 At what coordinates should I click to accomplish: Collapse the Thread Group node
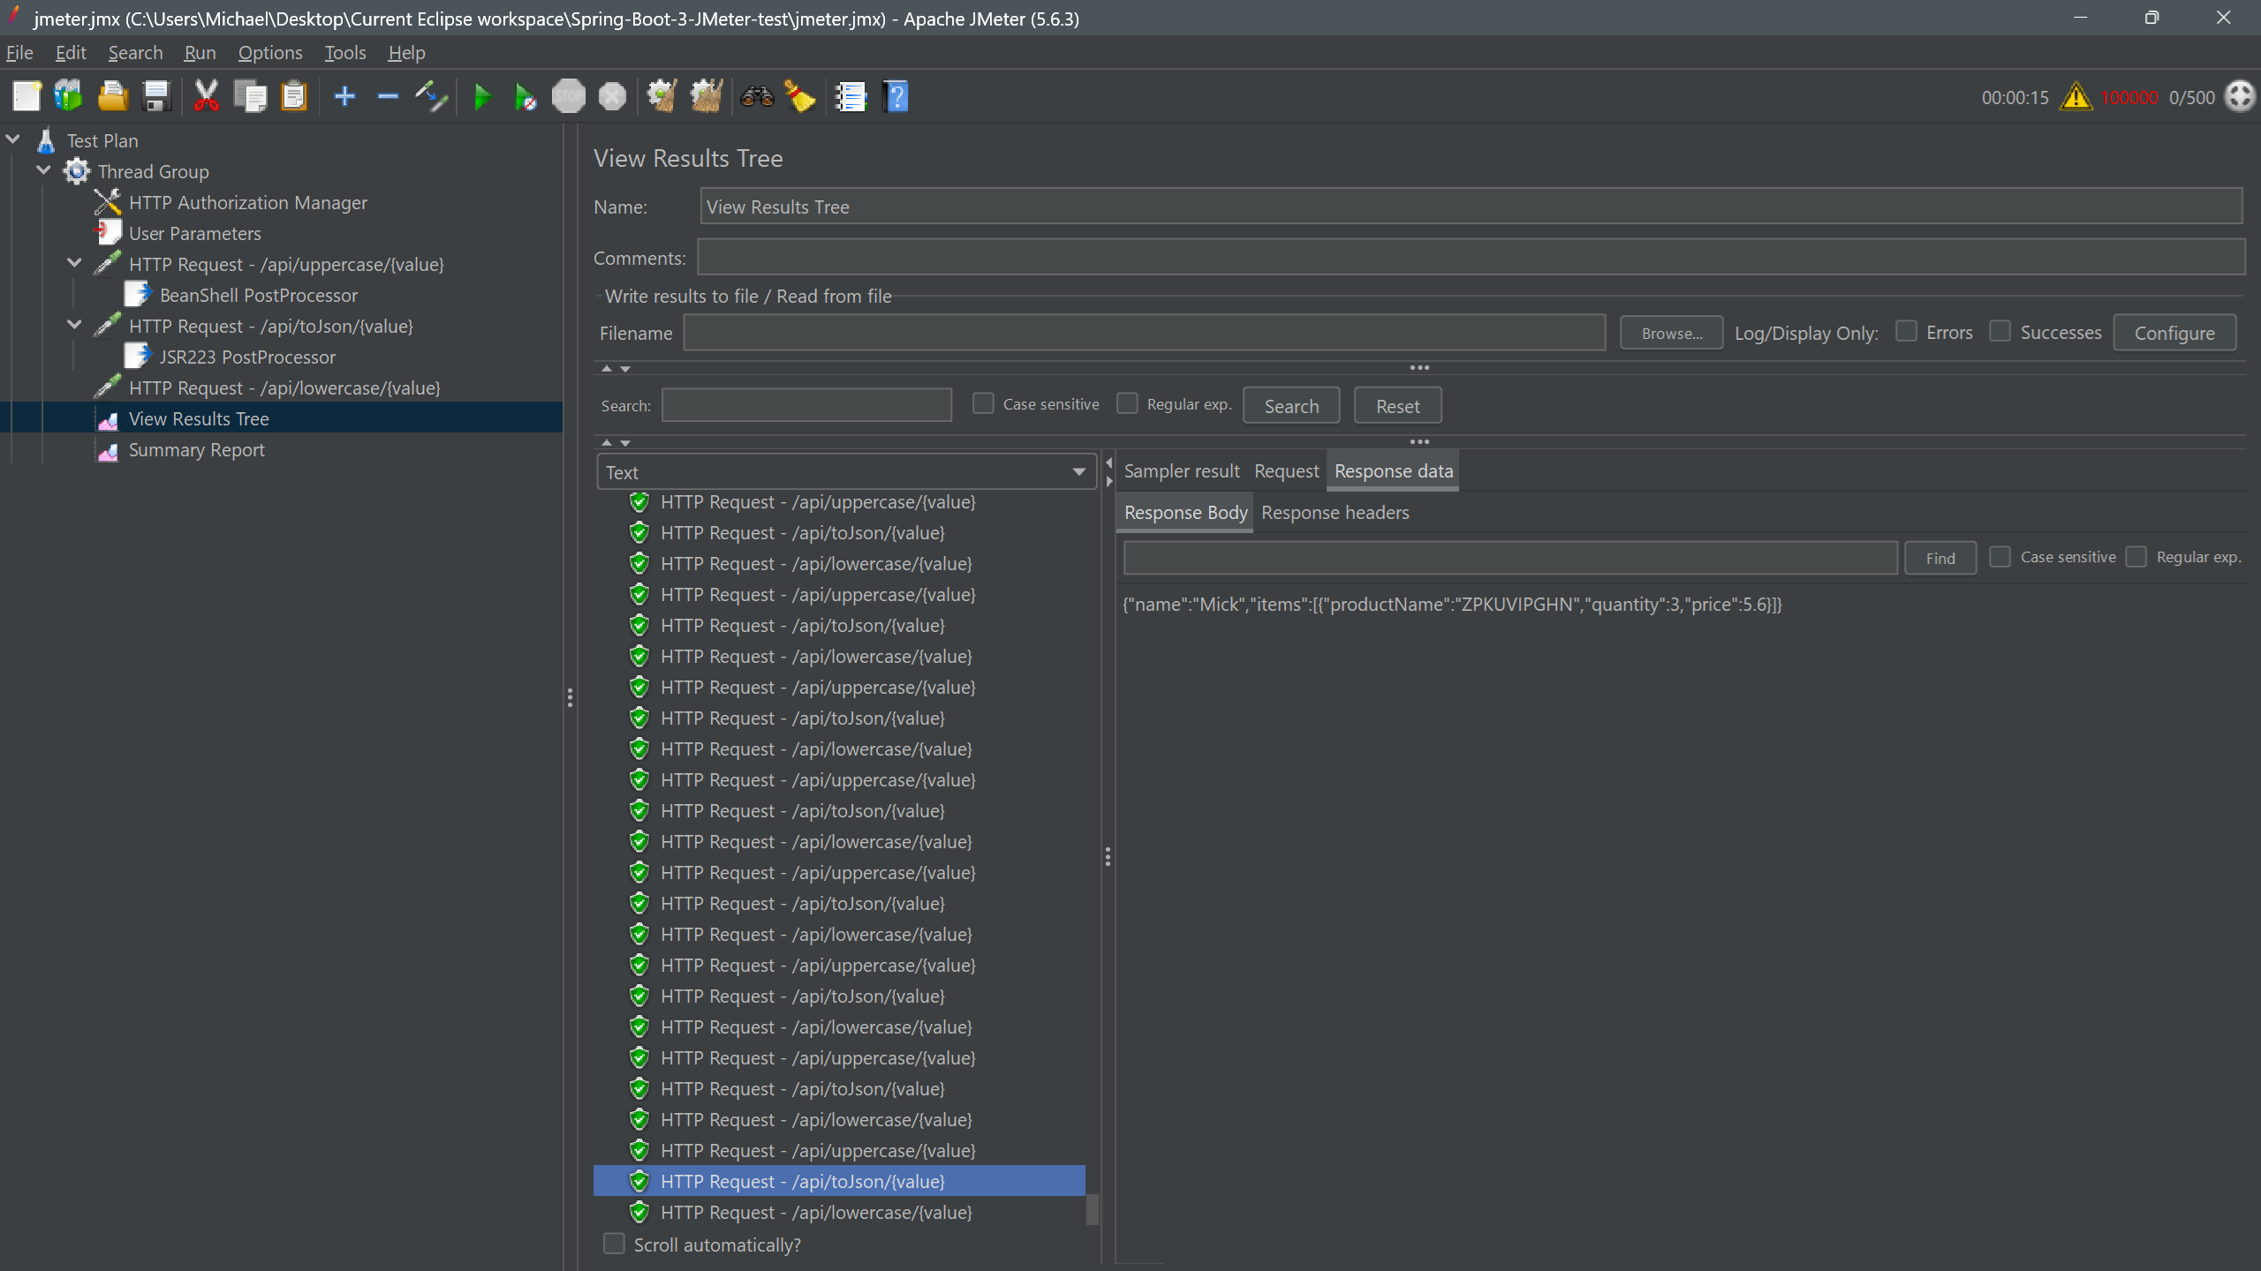[x=44, y=170]
